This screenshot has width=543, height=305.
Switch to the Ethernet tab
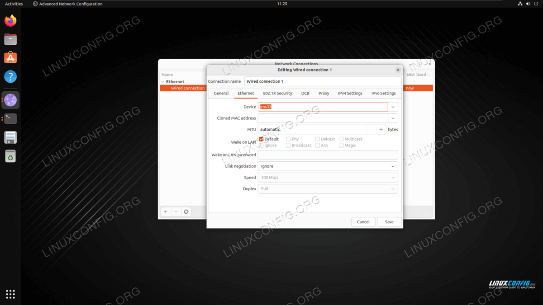[246, 94]
